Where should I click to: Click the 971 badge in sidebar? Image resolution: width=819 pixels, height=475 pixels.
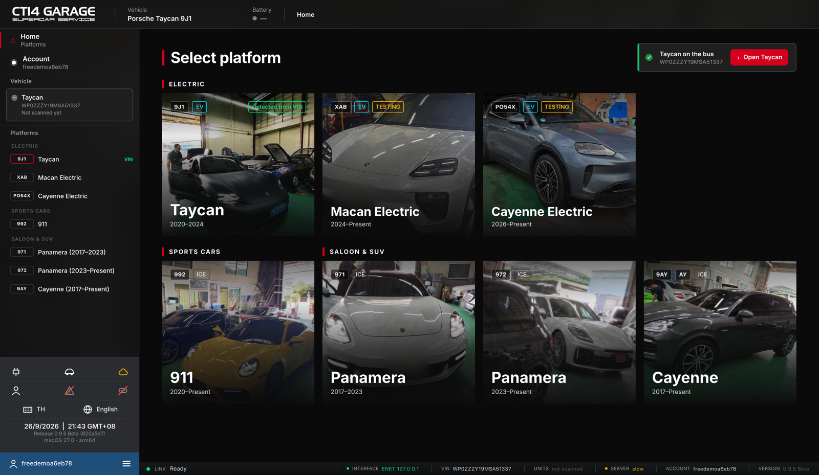(22, 252)
